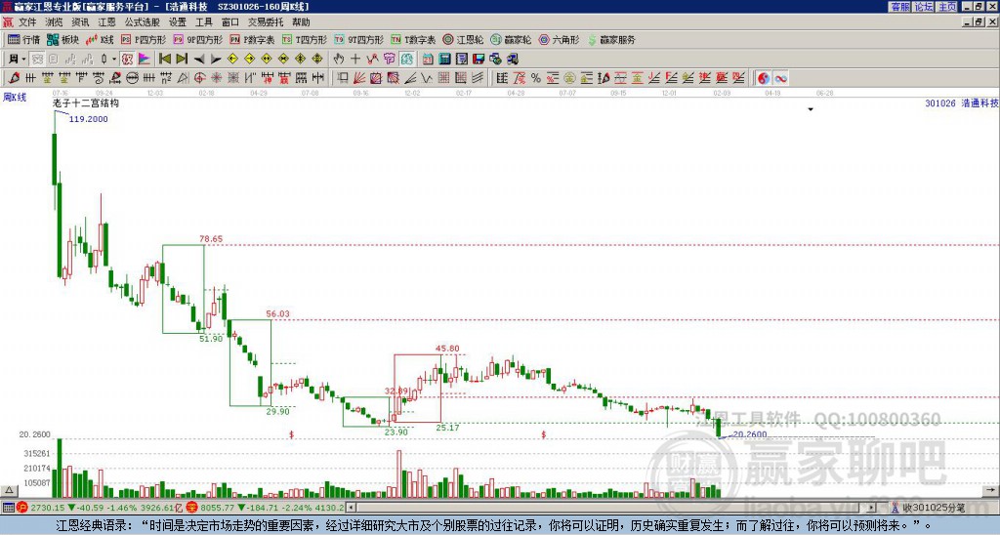
Task: Click the black right-arrow move icon
Action: point(216,60)
